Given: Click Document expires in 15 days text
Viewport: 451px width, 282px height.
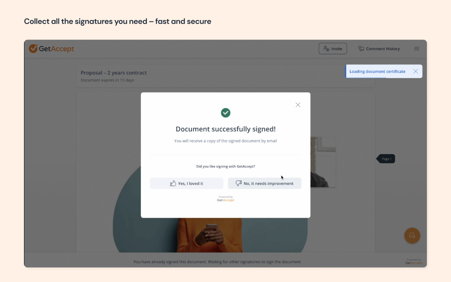Looking at the screenshot, I should tap(107, 80).
